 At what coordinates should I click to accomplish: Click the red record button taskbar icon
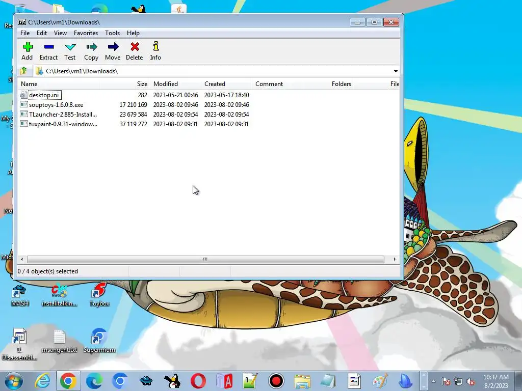pos(276,381)
